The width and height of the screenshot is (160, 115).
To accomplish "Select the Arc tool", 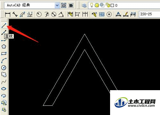I will [4, 61].
